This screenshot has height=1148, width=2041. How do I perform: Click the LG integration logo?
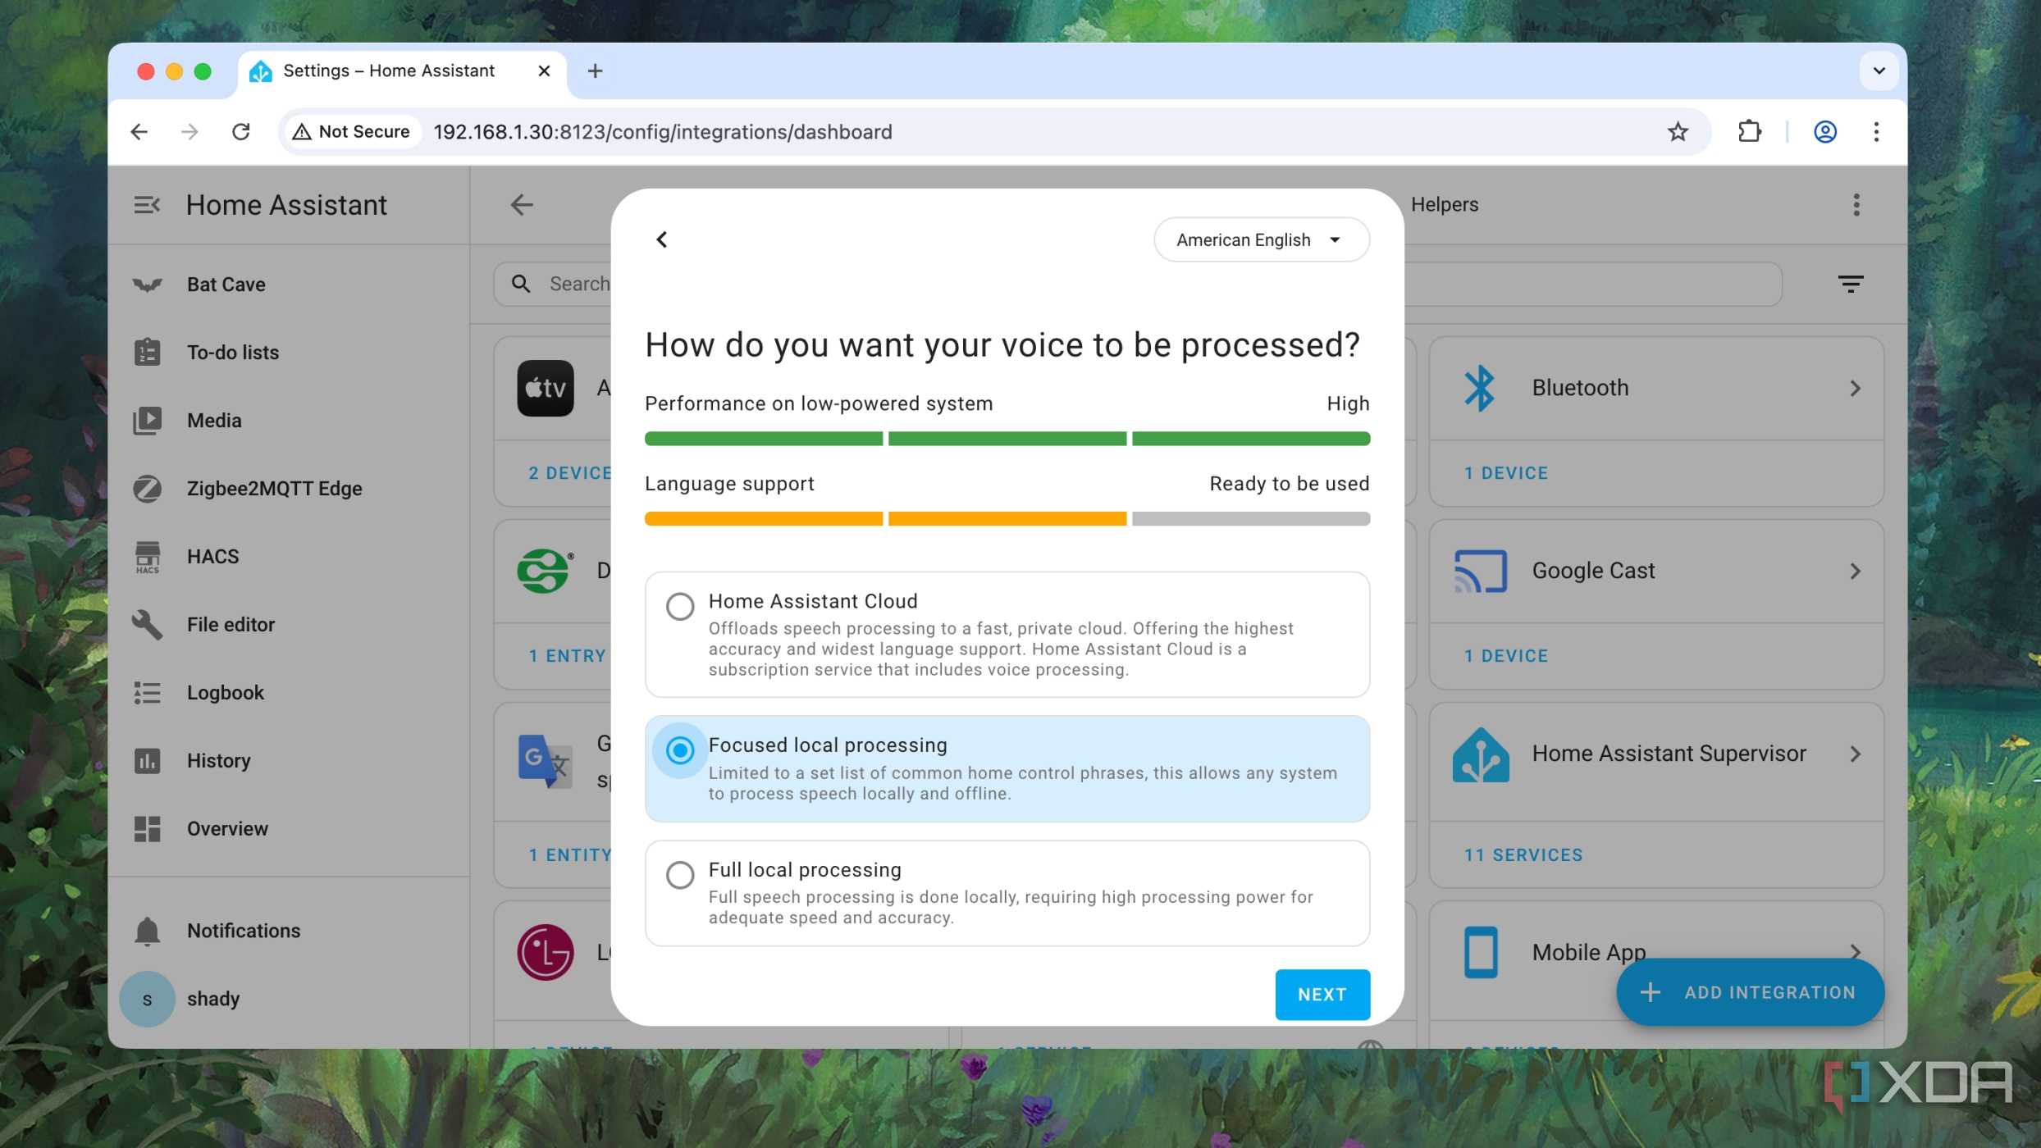click(546, 952)
